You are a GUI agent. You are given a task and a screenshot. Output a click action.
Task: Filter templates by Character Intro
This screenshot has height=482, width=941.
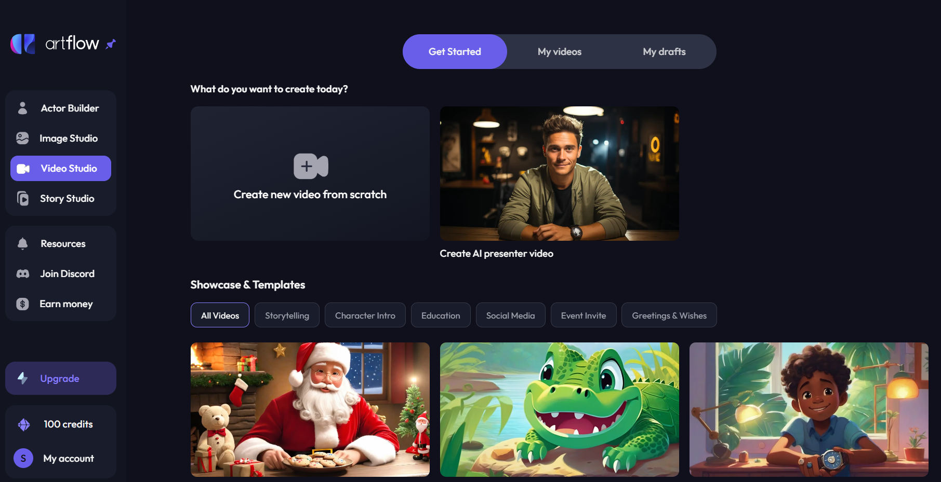tap(365, 315)
